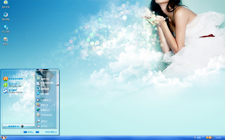This screenshot has height=140, width=225.
Task: Expand 连接到 connect-to submenu
Action: point(46,110)
